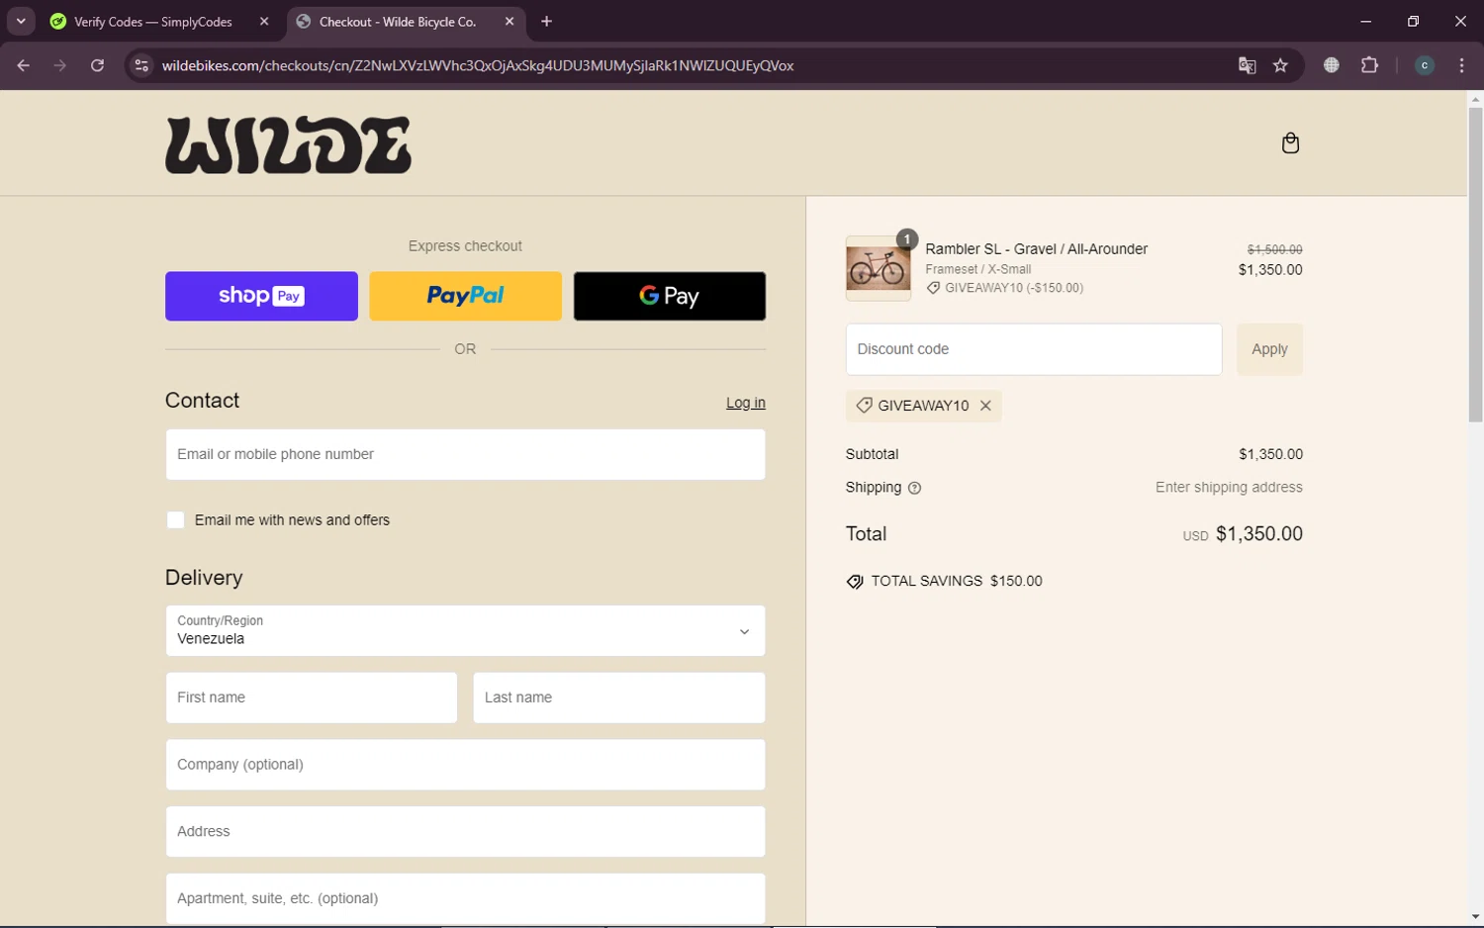The width and height of the screenshot is (1484, 928).
Task: Remove the GIVEAWAY10 discount code
Action: [x=985, y=406]
